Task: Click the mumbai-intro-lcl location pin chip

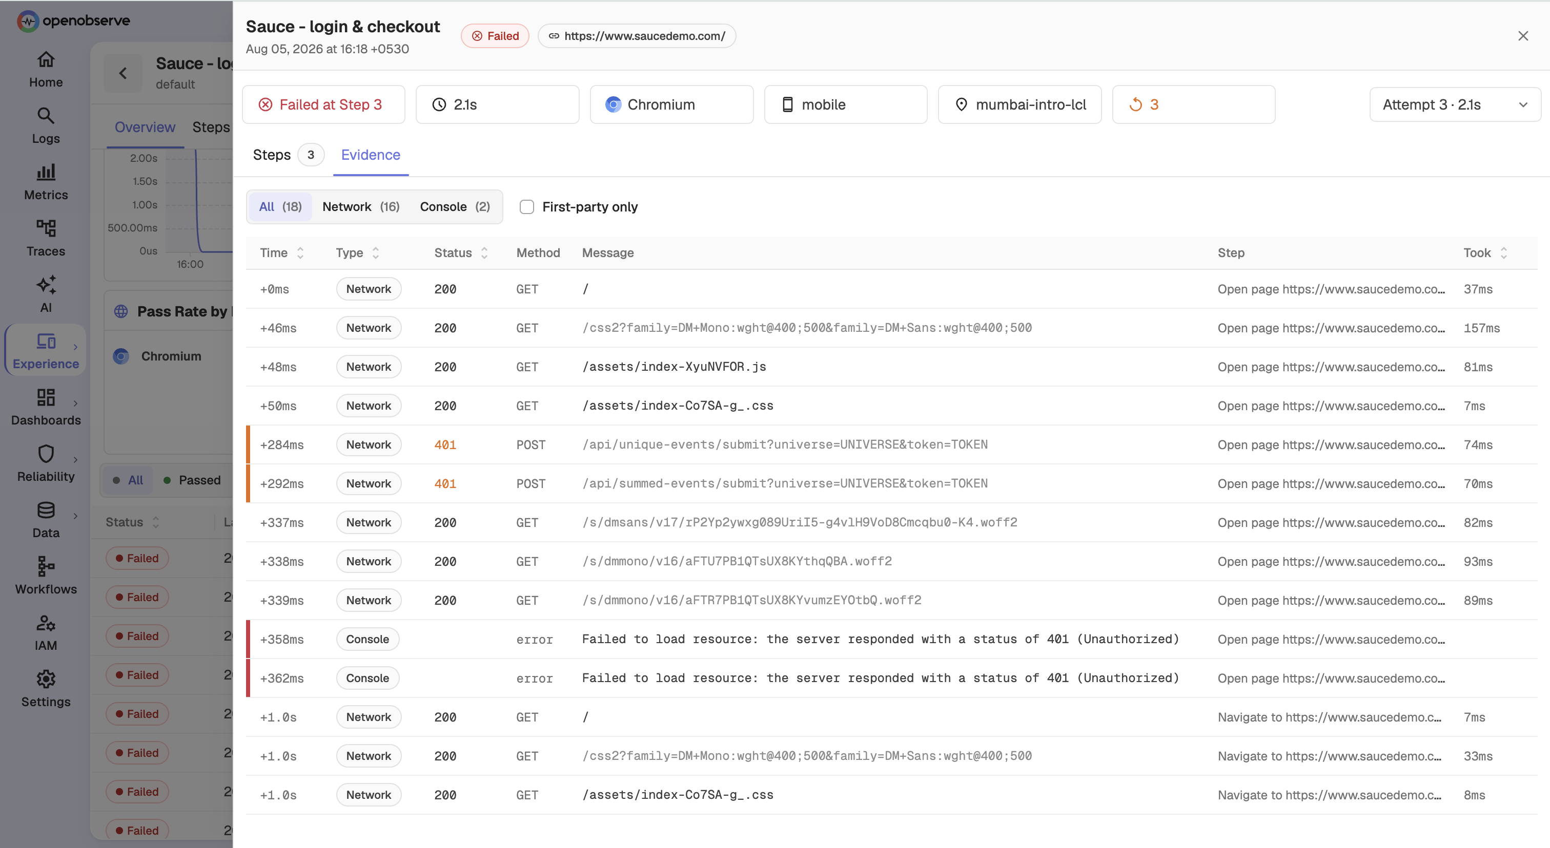Action: point(1019,104)
